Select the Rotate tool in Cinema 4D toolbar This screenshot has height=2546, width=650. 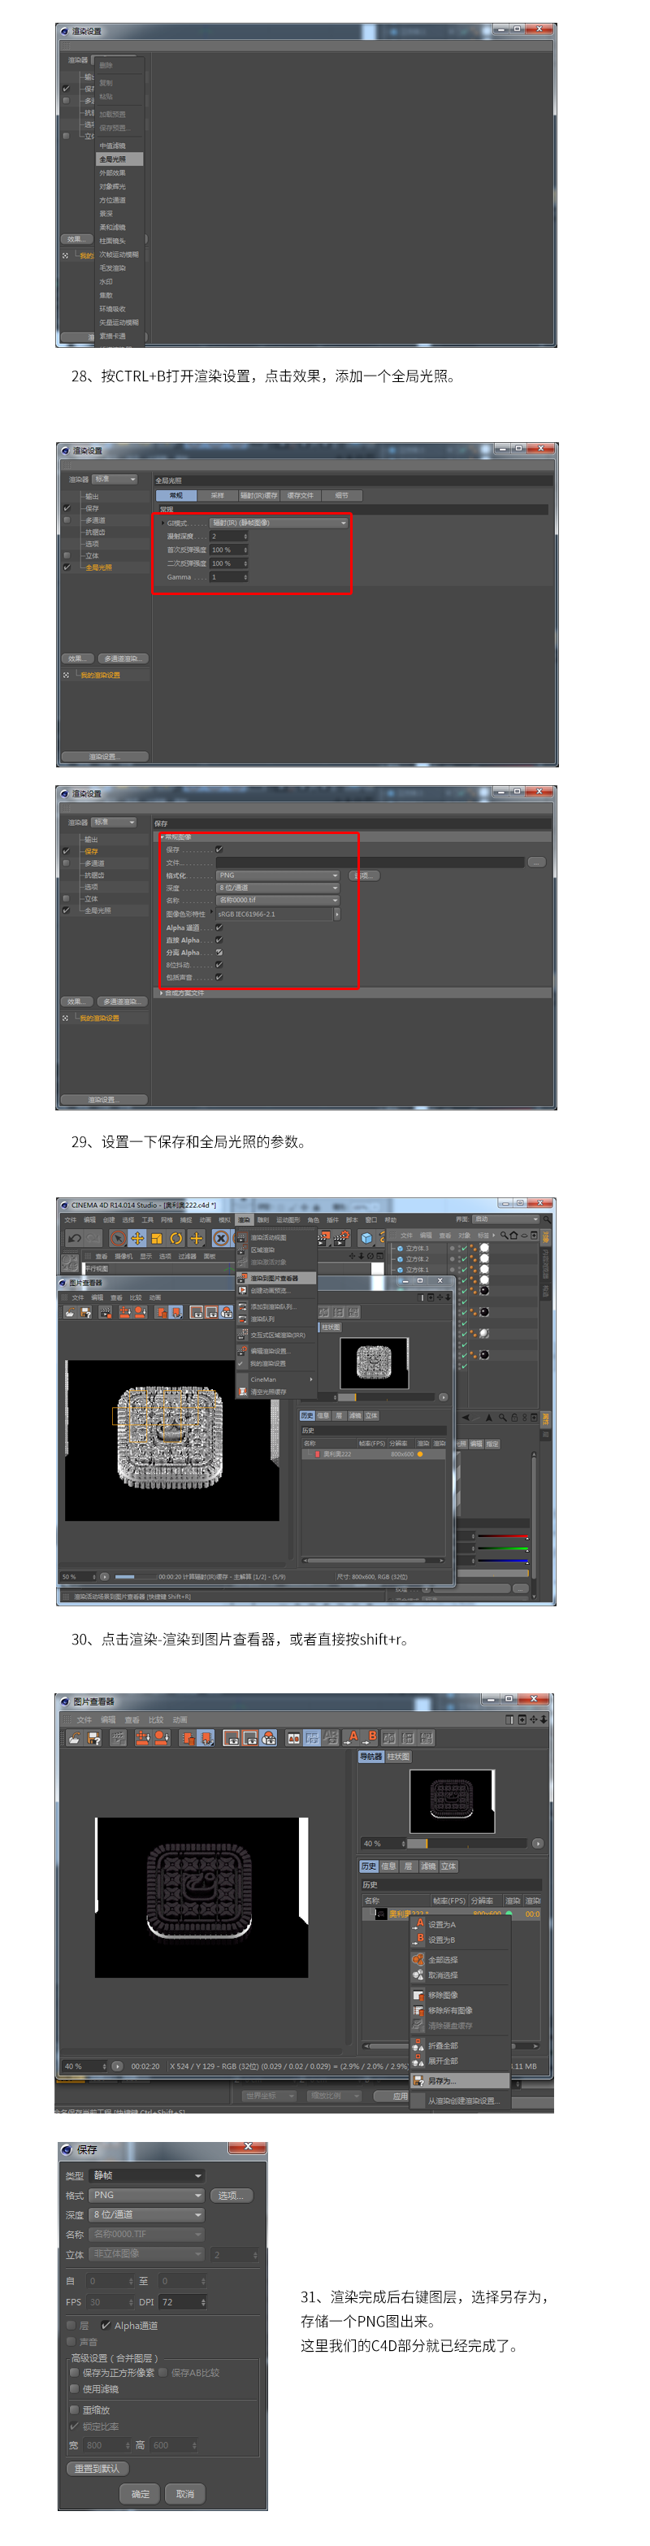pyautogui.click(x=175, y=1237)
